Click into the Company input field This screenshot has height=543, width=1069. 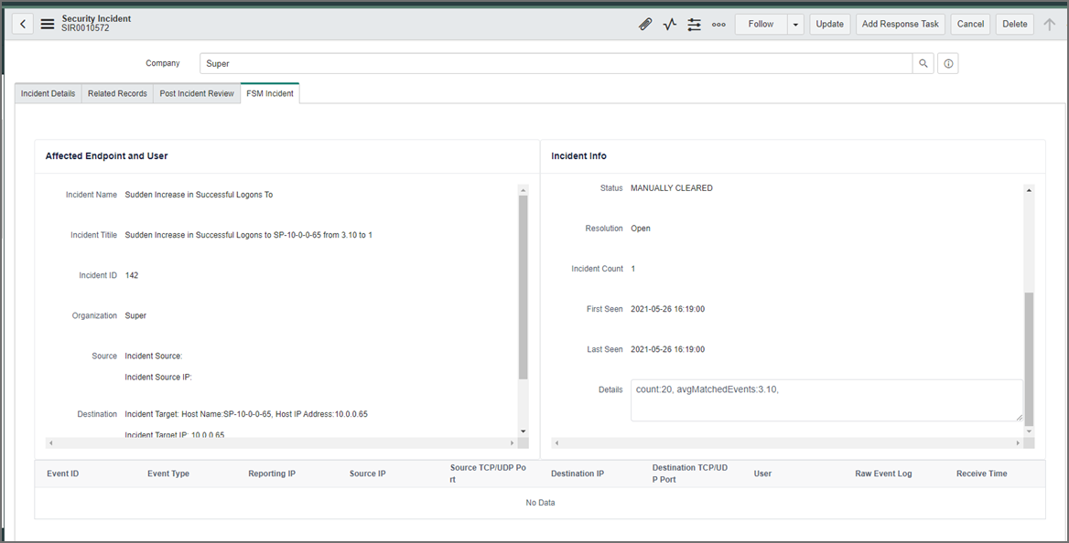pos(556,63)
